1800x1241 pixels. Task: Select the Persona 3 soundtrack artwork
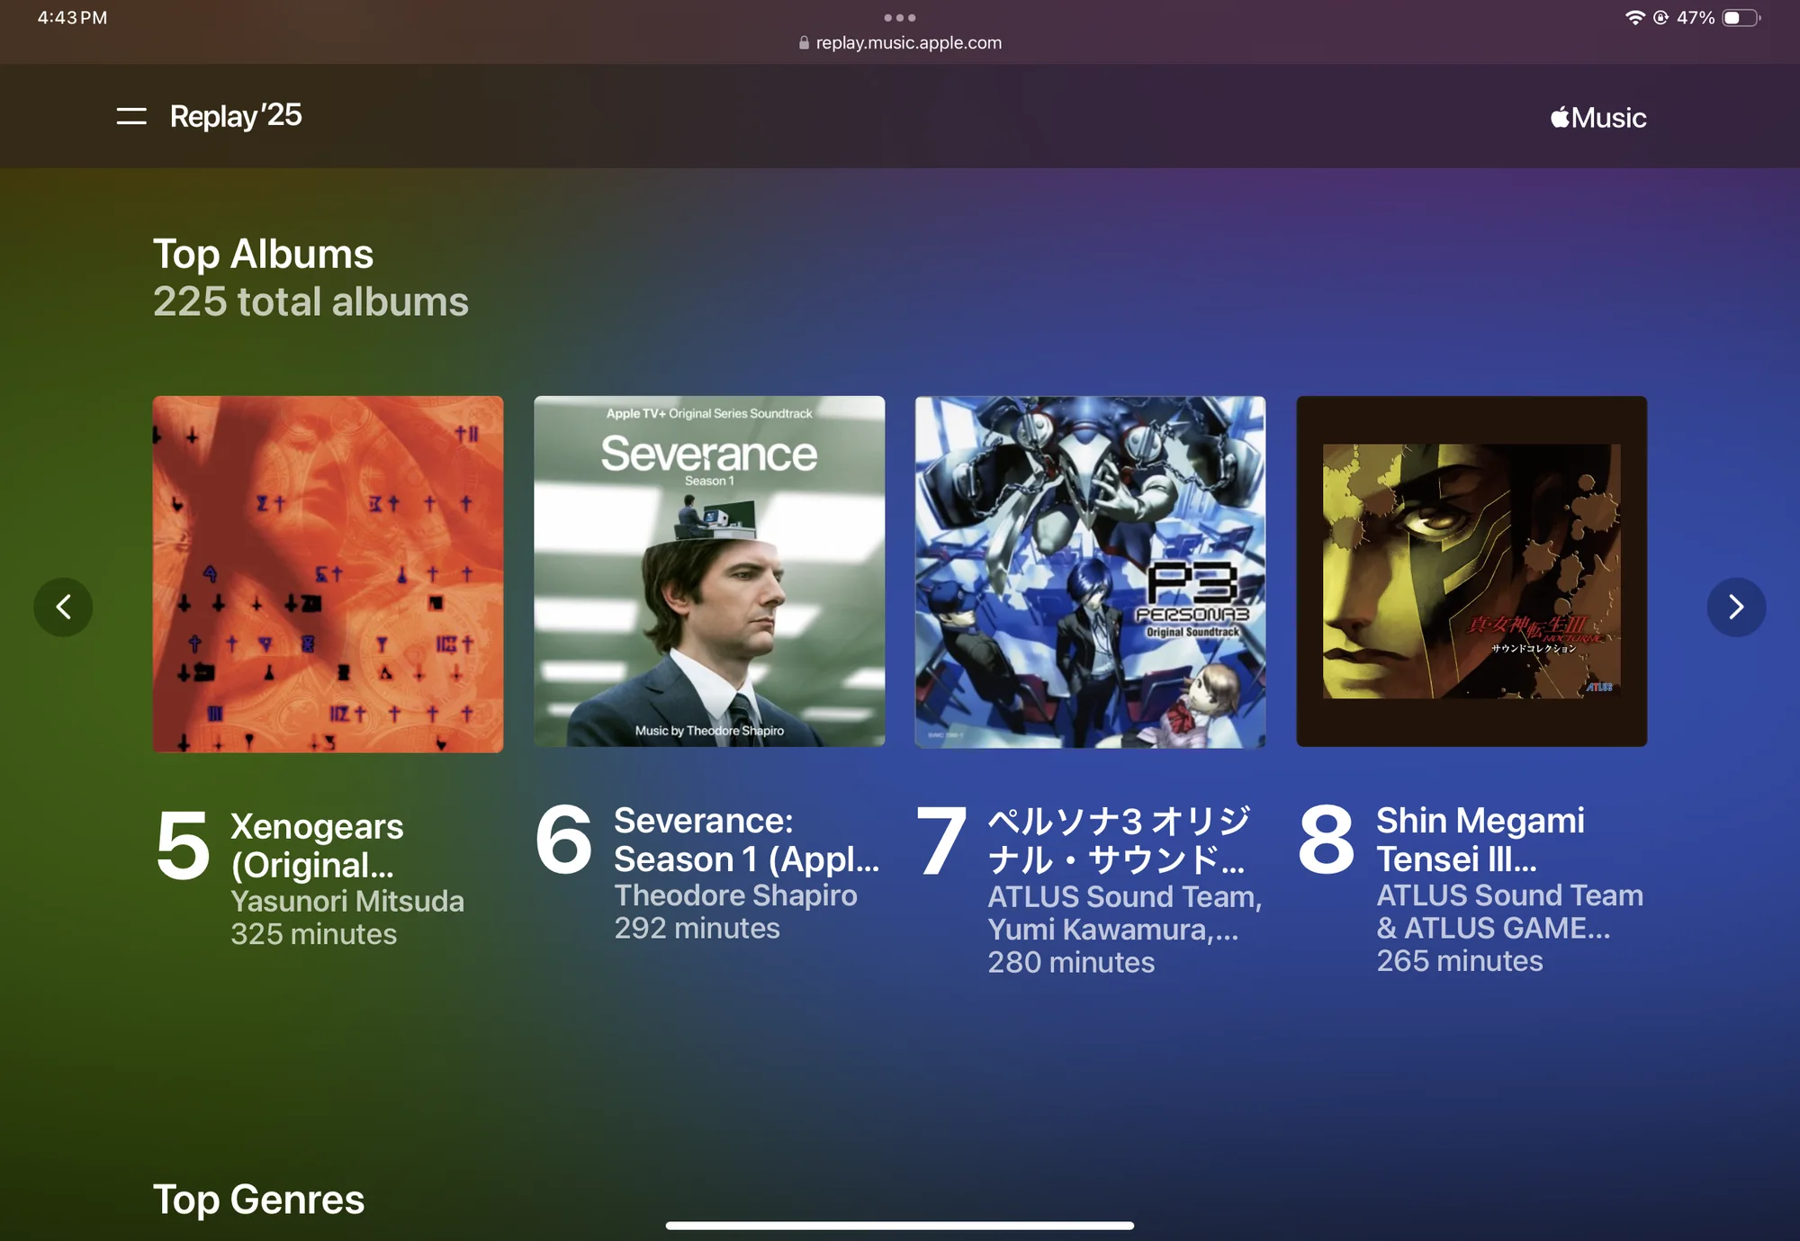pyautogui.click(x=1091, y=573)
